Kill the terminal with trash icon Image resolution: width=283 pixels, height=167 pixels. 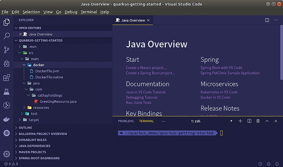pyautogui.click(x=258, y=121)
